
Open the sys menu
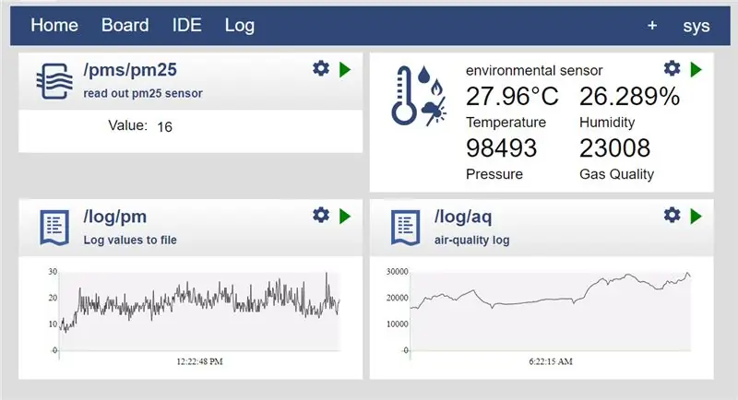point(696,27)
